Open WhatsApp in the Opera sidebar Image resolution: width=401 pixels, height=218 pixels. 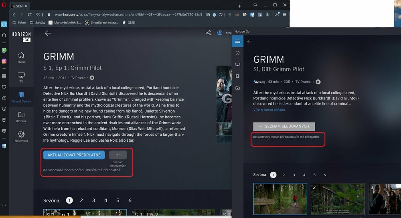4,50
